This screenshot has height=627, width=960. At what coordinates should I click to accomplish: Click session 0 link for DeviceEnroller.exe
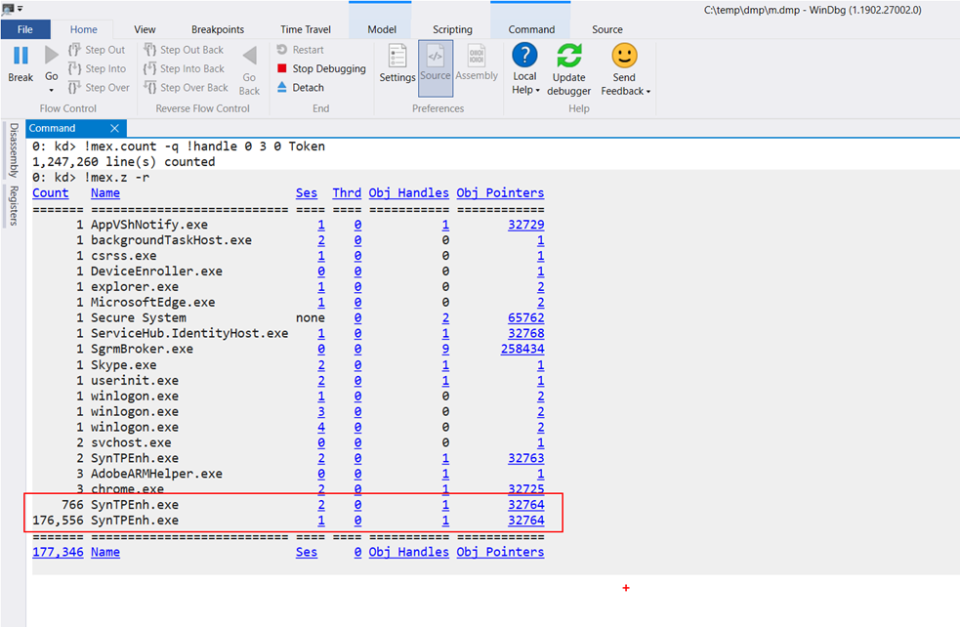(321, 272)
